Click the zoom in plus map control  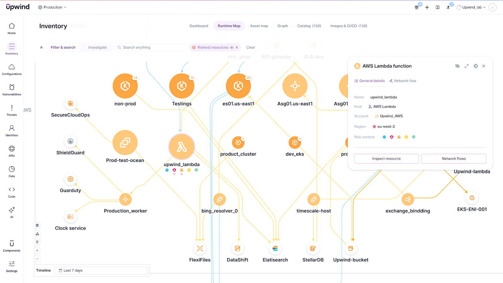point(37,251)
